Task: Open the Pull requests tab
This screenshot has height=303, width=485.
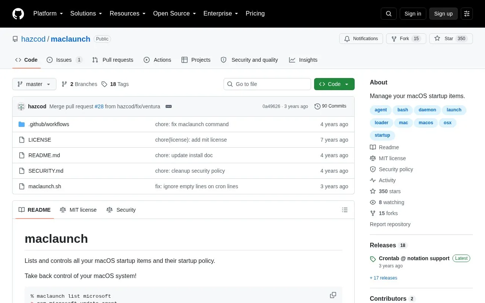Action: tap(113, 60)
